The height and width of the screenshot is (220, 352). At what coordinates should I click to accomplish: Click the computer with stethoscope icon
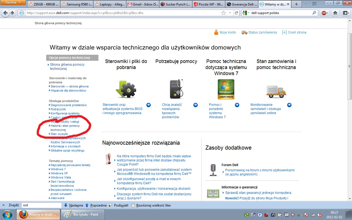(177, 89)
